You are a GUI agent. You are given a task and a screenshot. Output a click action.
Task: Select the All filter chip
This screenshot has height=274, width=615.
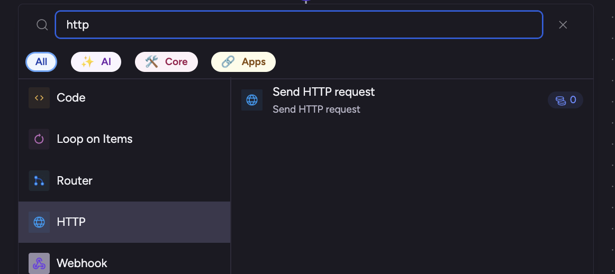[41, 62]
